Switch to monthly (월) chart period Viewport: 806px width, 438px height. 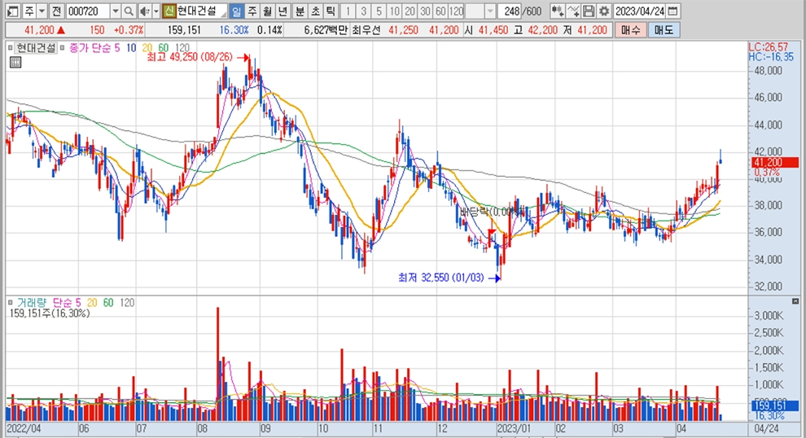pos(267,11)
